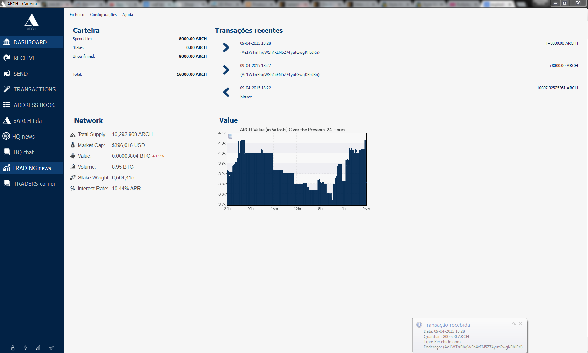The image size is (588, 353).
Task: Click the ARCH logo in sidebar
Action: pyautogui.click(x=31, y=22)
